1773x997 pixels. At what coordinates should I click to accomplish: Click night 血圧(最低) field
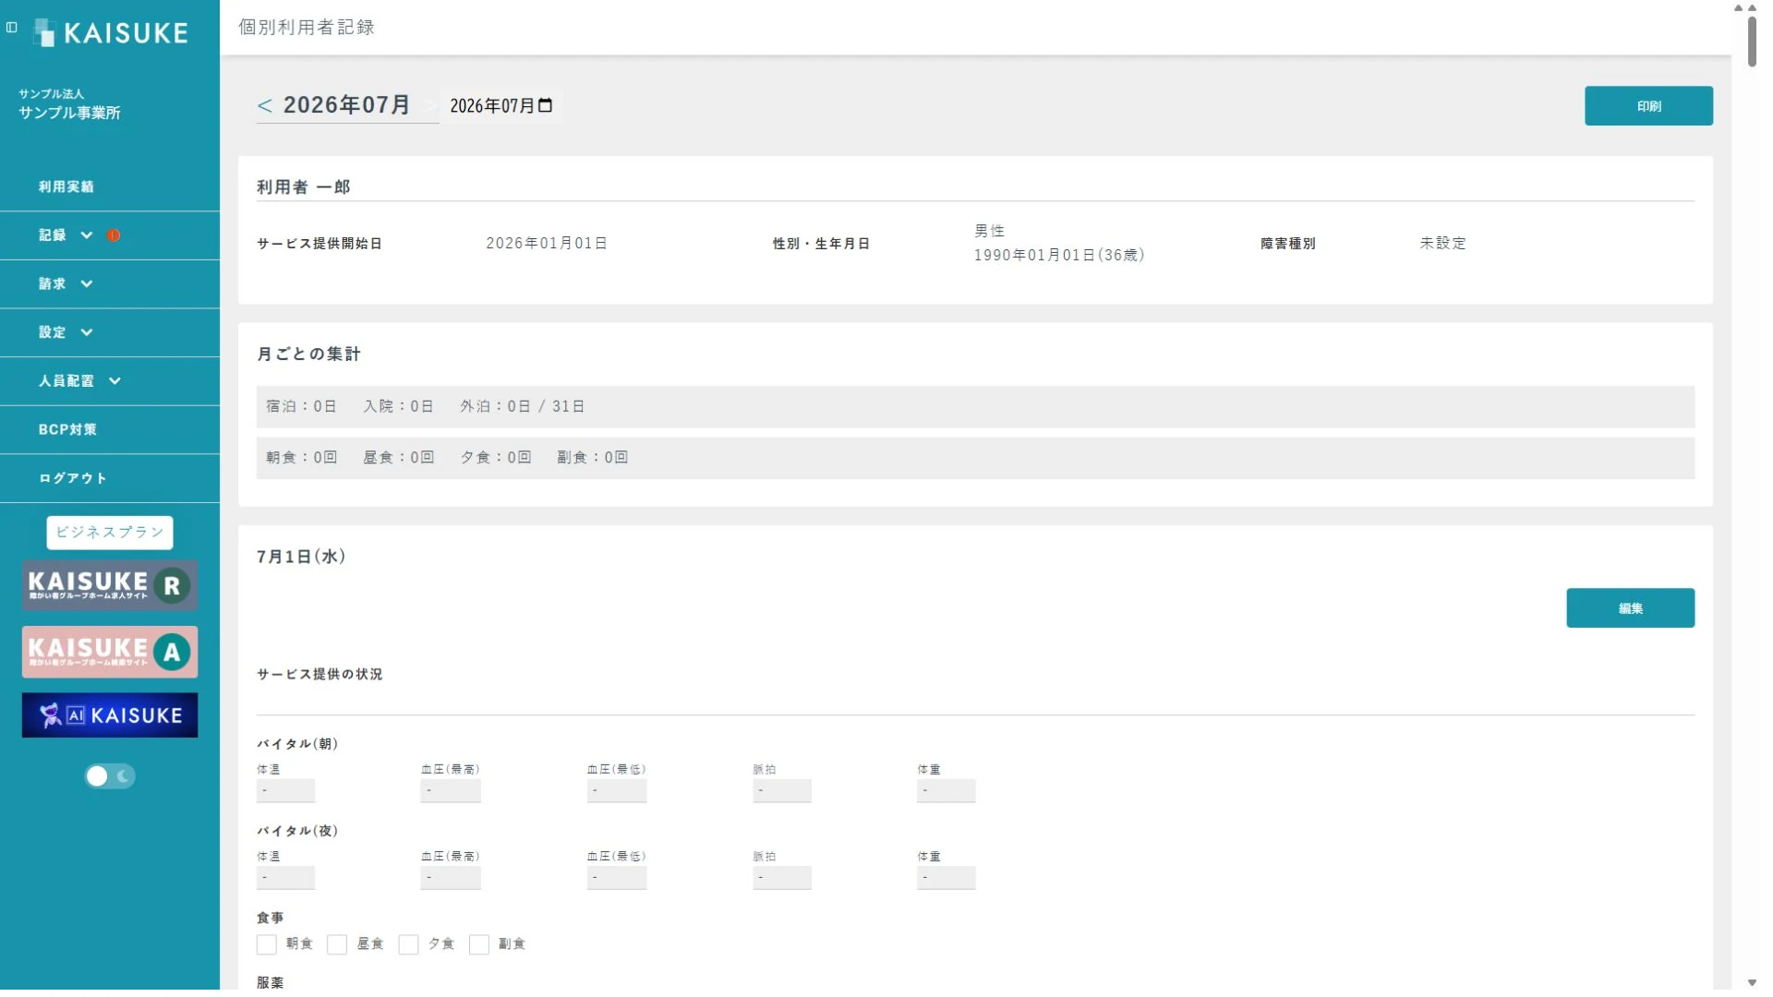click(x=617, y=878)
